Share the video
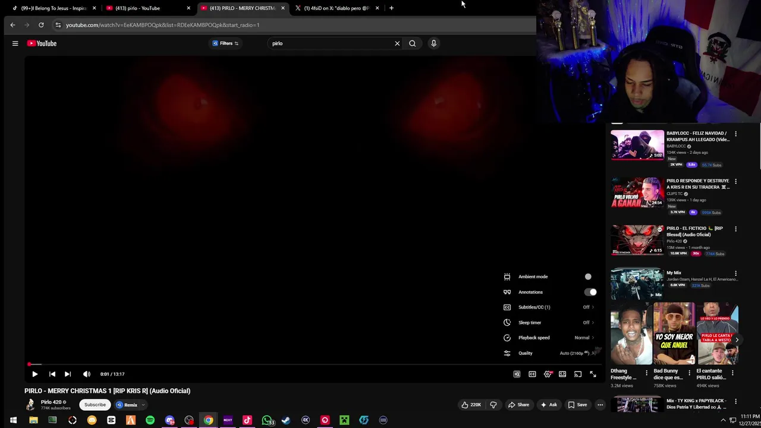761x428 pixels. click(518, 405)
